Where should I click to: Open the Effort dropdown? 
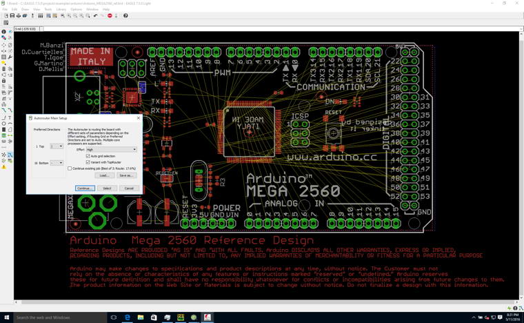(x=111, y=150)
